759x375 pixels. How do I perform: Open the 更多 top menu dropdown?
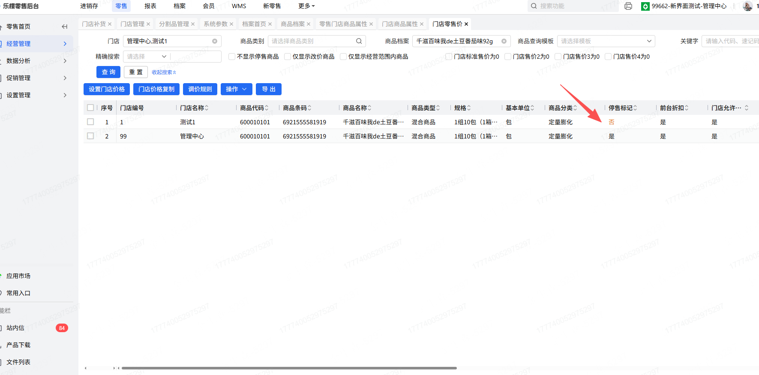(306, 6)
